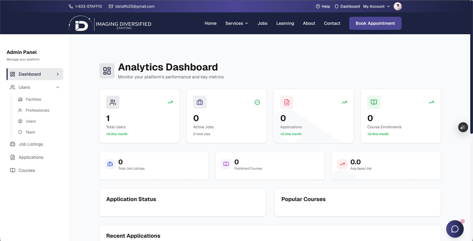This screenshot has width=473, height=241.
Task: Switch to the Learning page
Action: pyautogui.click(x=285, y=23)
